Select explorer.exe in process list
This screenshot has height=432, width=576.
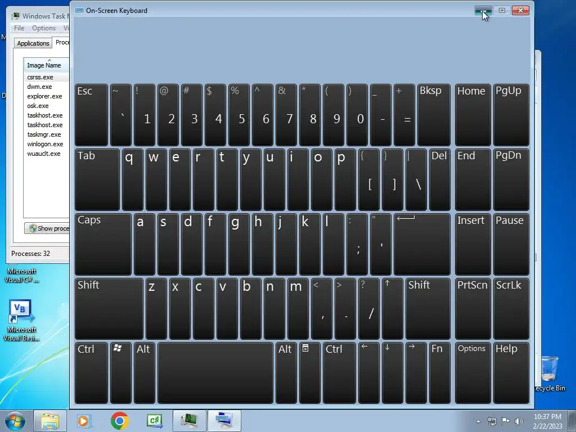(47, 96)
